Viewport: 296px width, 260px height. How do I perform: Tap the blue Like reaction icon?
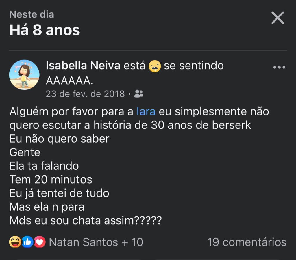pyautogui.click(x=27, y=242)
